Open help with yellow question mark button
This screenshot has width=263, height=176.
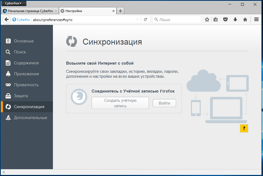(244, 128)
